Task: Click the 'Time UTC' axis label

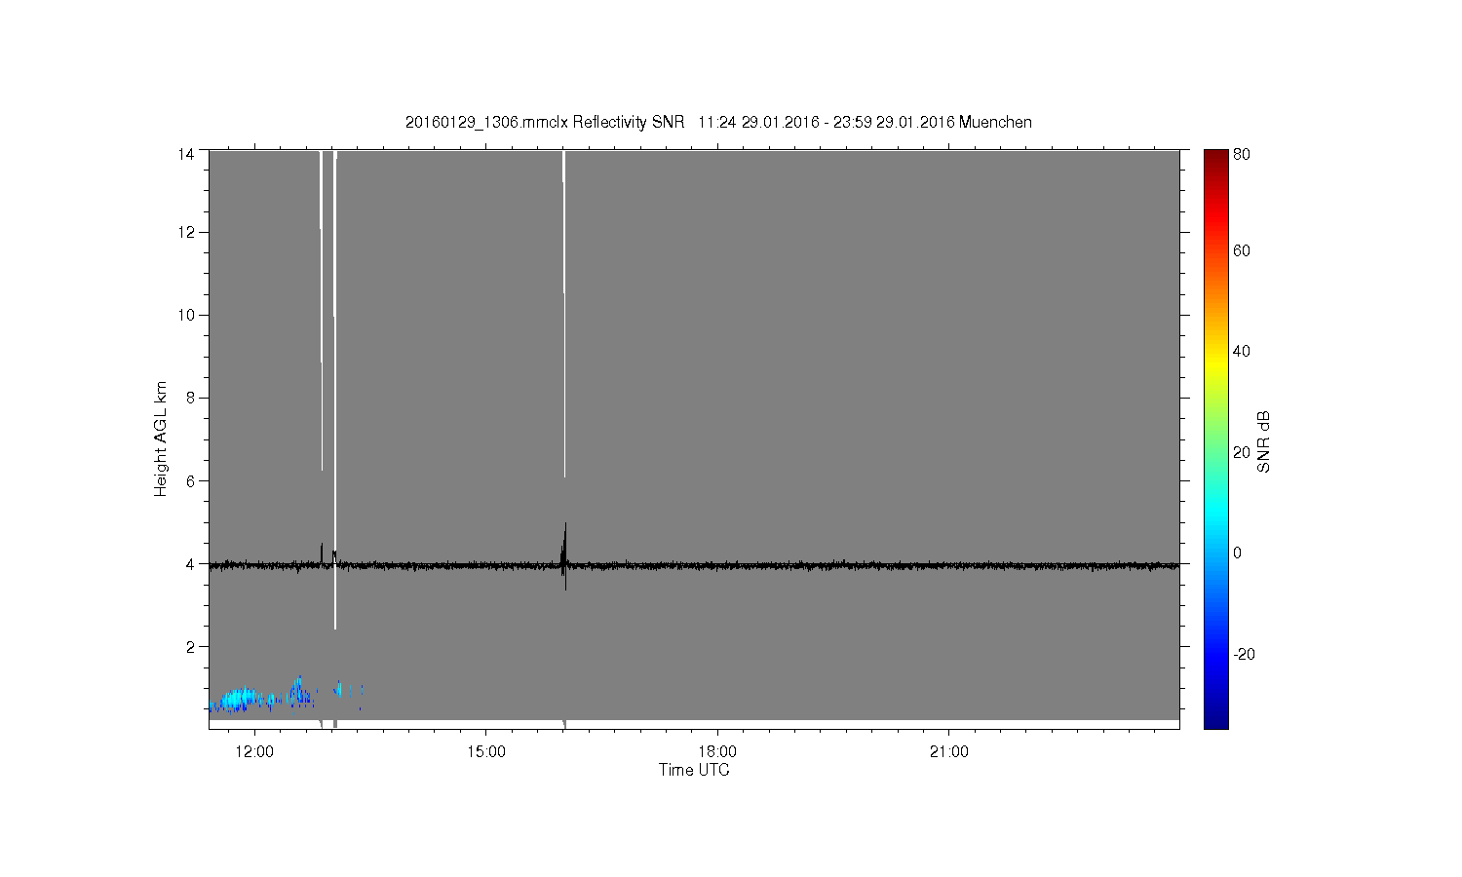Action: (x=694, y=770)
